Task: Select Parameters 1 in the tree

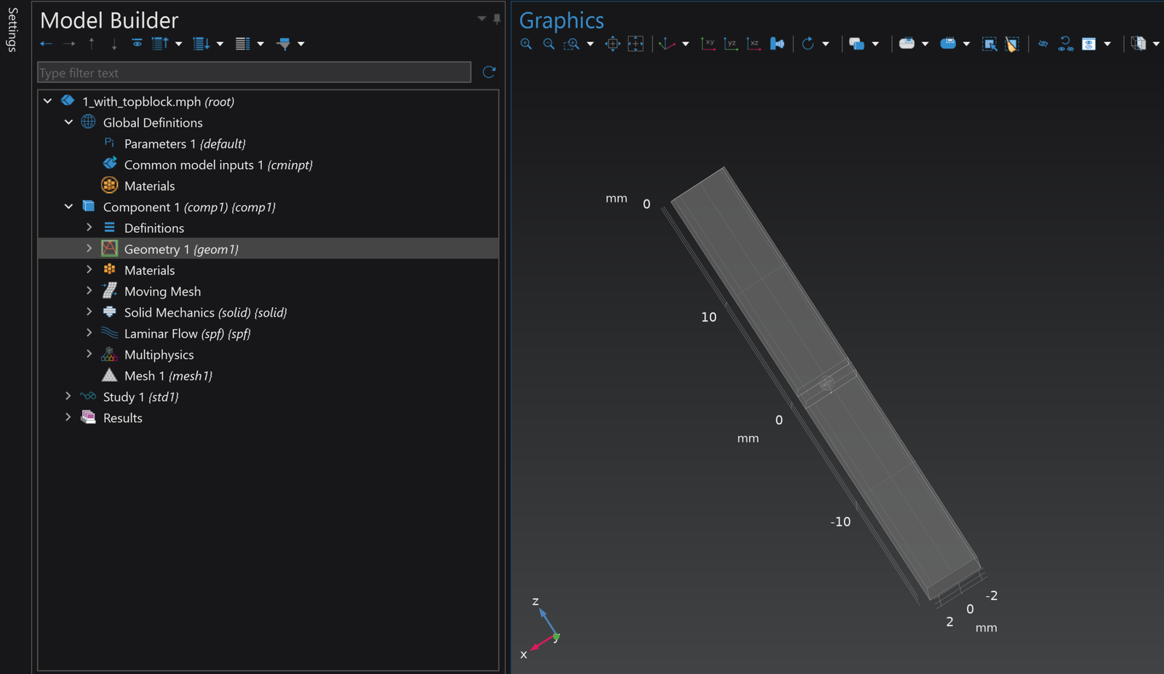Action: 184,143
